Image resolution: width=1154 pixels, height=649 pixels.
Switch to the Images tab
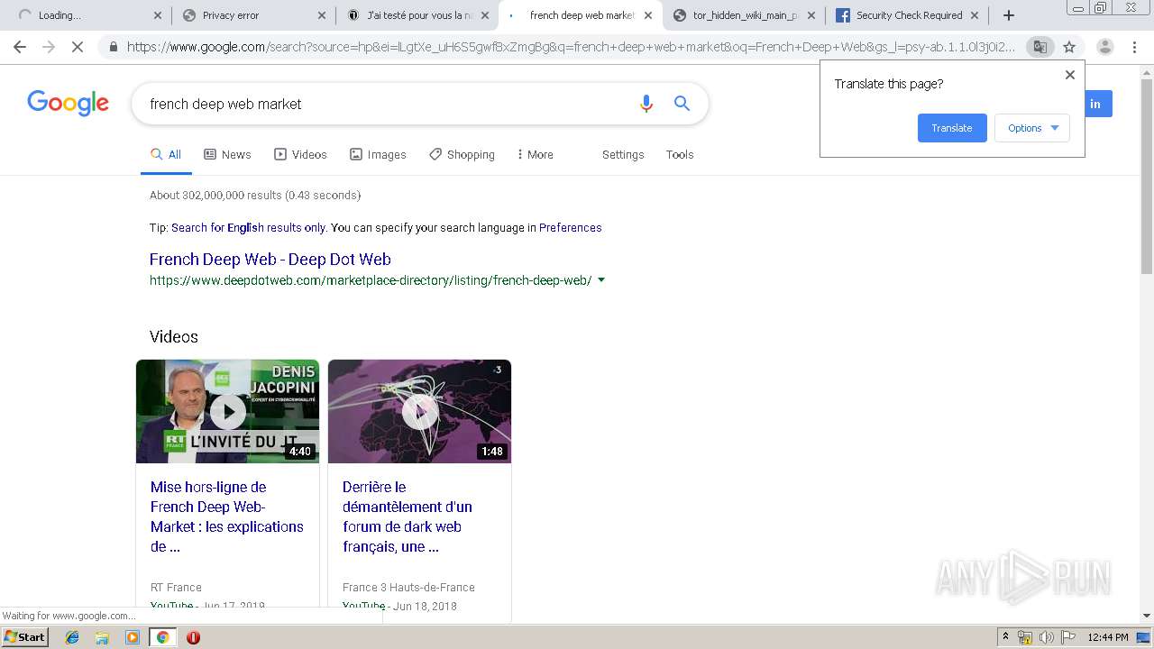click(x=378, y=154)
